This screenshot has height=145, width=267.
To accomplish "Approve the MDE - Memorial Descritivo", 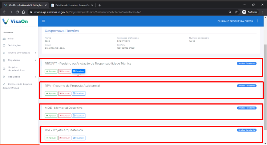I will coord(51,116).
